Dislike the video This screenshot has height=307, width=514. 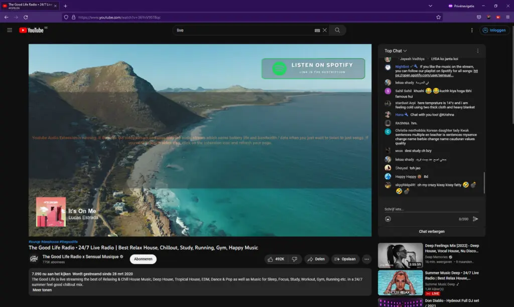coord(294,259)
